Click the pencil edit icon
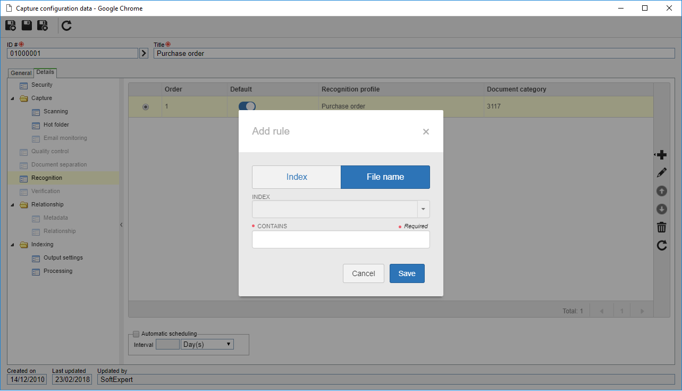Viewport: 682px width, 391px height. (x=662, y=173)
